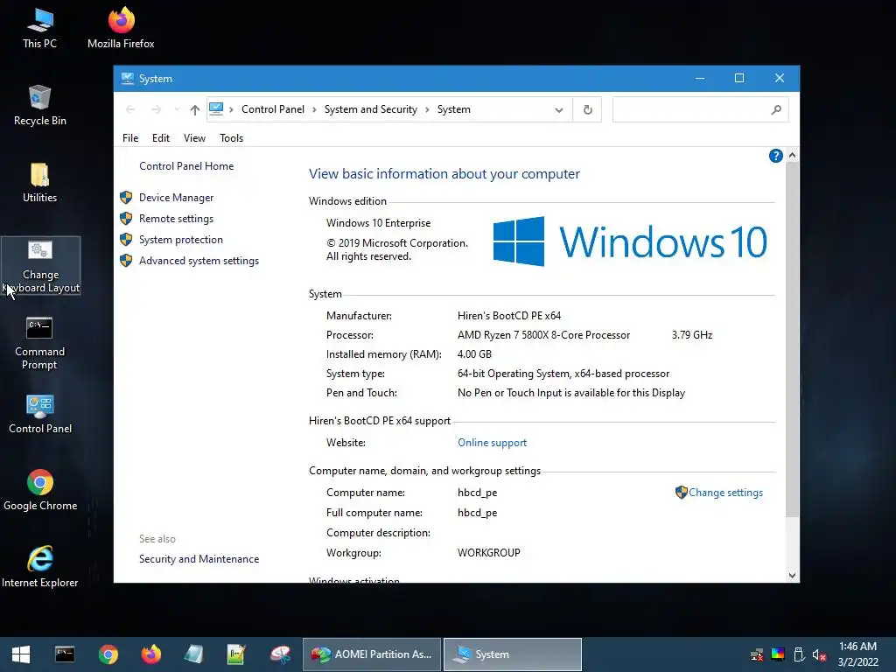Open Security and Maintenance link

pos(199,559)
